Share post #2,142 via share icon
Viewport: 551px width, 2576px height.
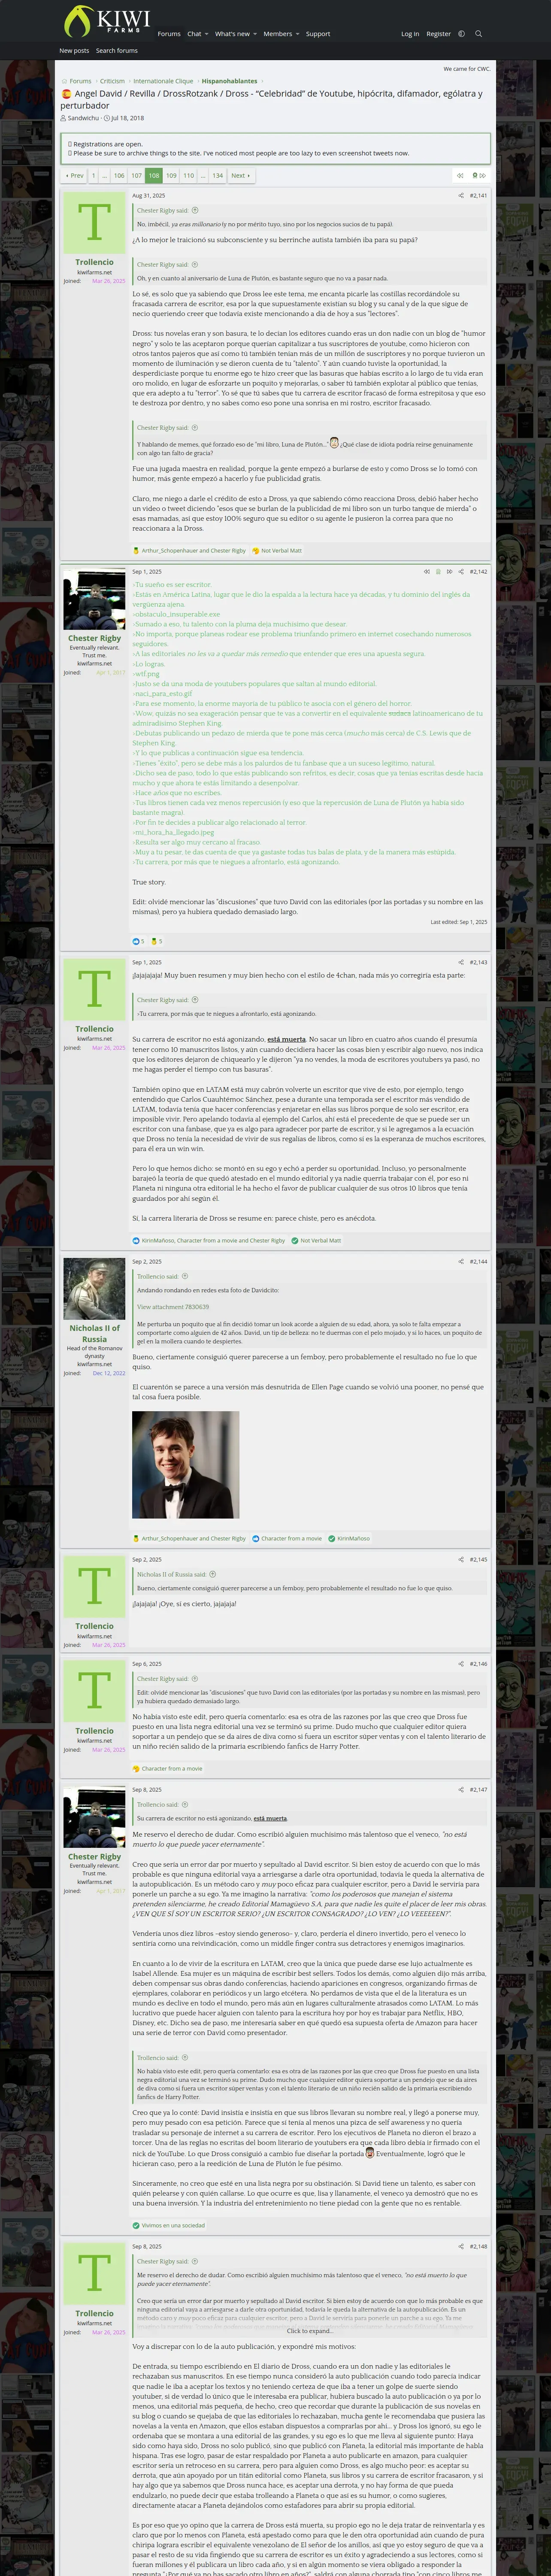460,572
